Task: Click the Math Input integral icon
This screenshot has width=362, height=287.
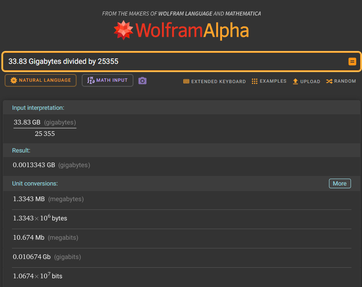Action: 91,80
